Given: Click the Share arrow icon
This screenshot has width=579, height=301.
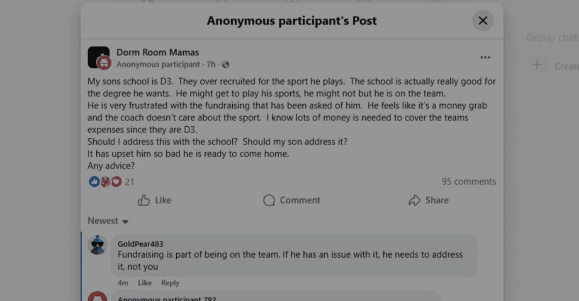Looking at the screenshot, I should pos(414,200).
